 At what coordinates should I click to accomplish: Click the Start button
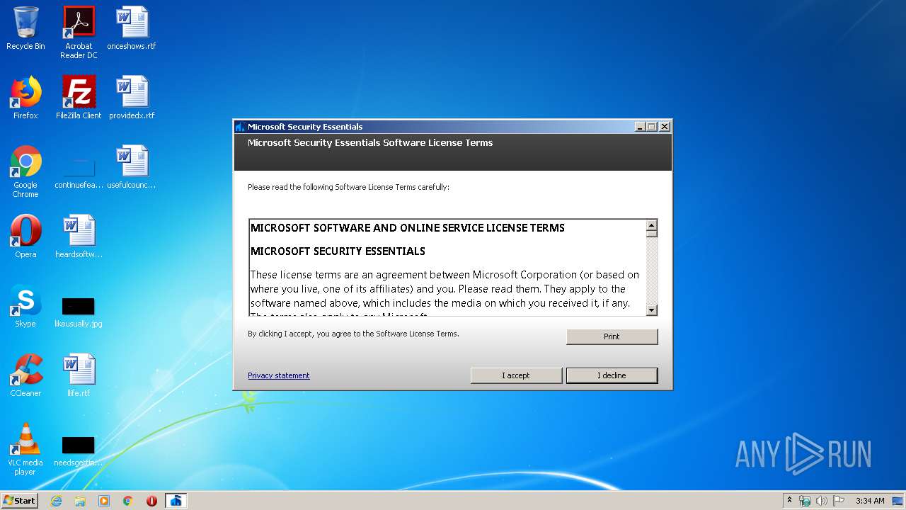[19, 501]
